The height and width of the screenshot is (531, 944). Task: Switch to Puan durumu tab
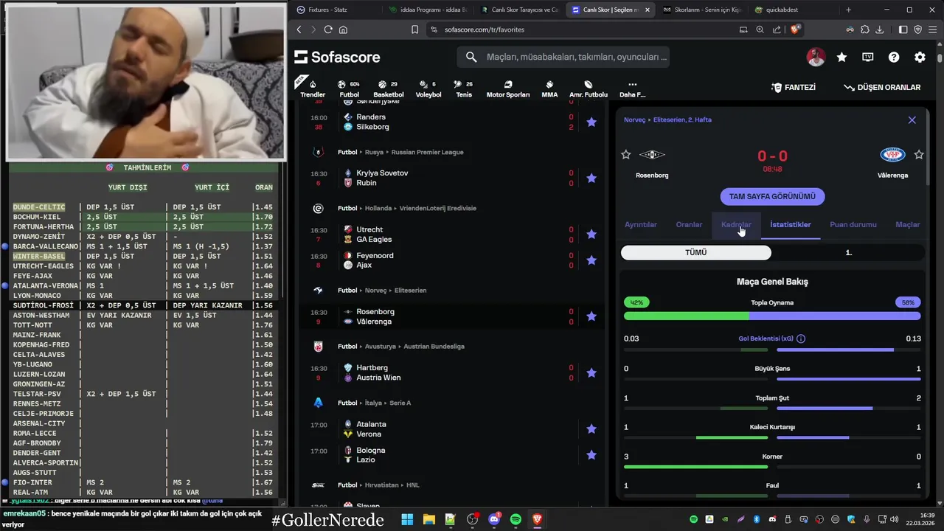click(853, 224)
